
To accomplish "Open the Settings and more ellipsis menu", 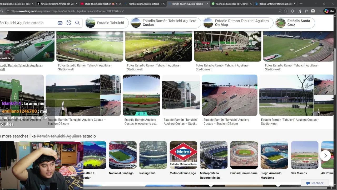I will 319,11.
